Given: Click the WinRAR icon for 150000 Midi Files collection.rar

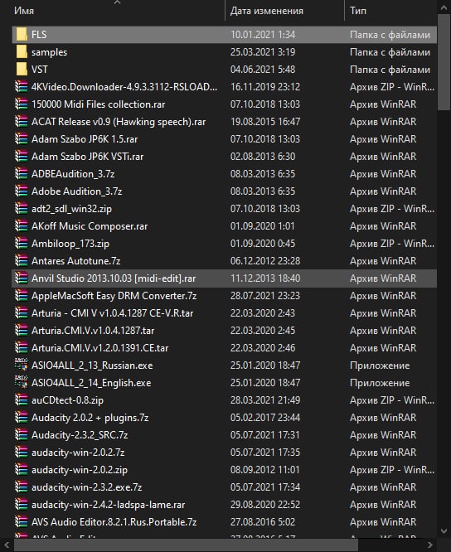Looking at the screenshot, I should [x=21, y=104].
